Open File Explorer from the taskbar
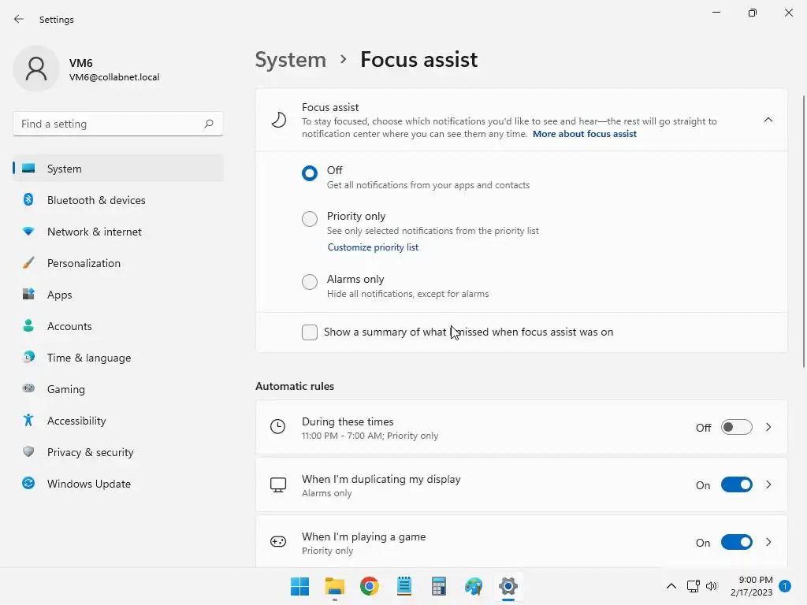The image size is (807, 605). pos(335,586)
